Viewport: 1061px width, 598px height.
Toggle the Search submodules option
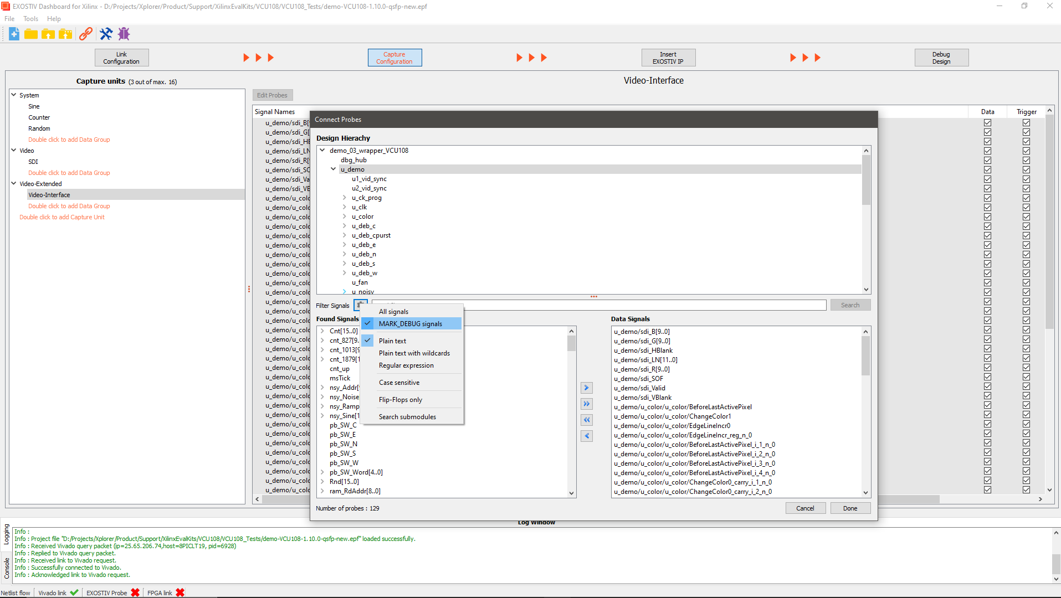pyautogui.click(x=407, y=417)
